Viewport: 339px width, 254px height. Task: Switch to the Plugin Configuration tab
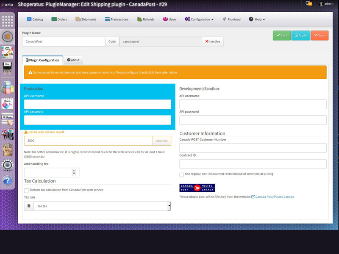click(x=43, y=60)
